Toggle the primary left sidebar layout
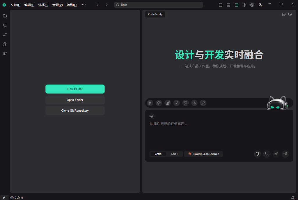Image resolution: width=298 pixels, height=200 pixels. tap(221, 5)
